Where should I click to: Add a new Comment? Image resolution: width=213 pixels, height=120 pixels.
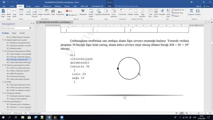coord(122,12)
